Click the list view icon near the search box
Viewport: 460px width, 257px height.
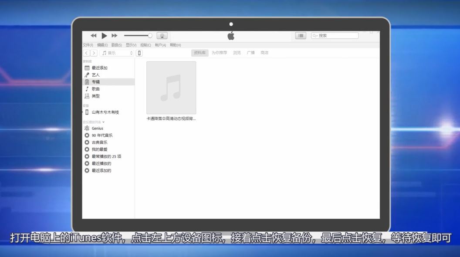[x=301, y=35]
